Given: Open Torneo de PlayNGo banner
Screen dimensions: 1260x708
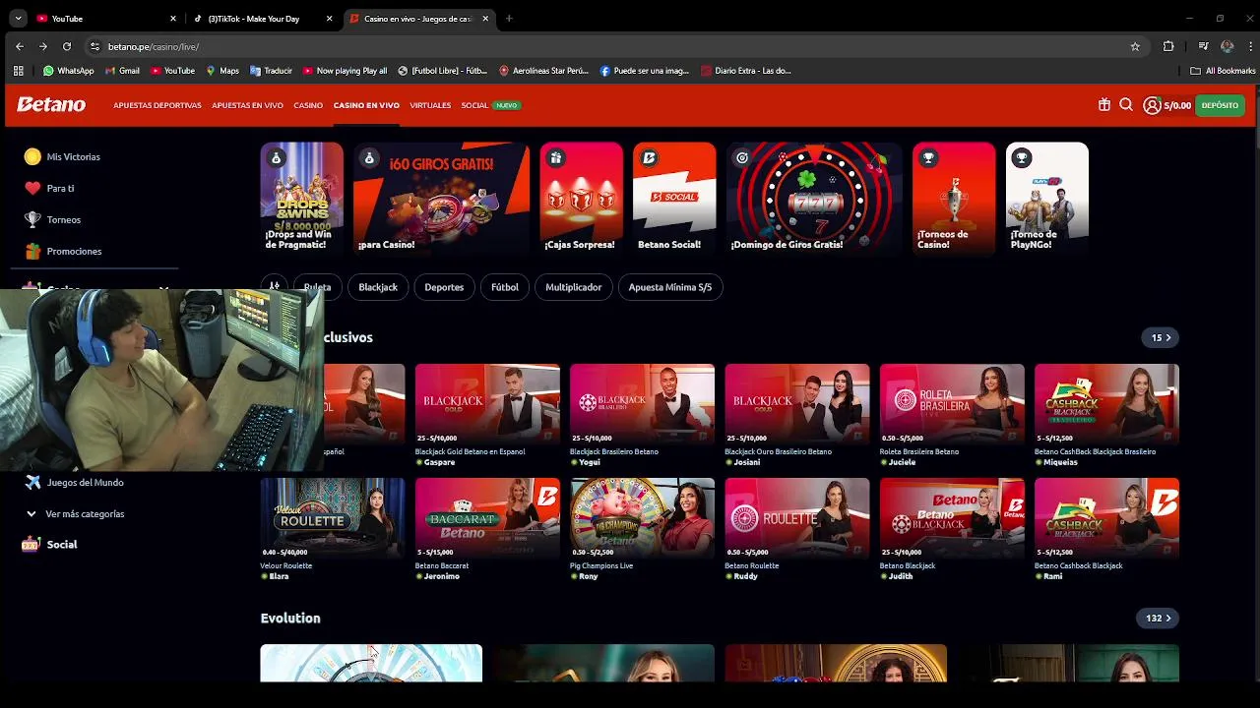Looking at the screenshot, I should (1047, 199).
